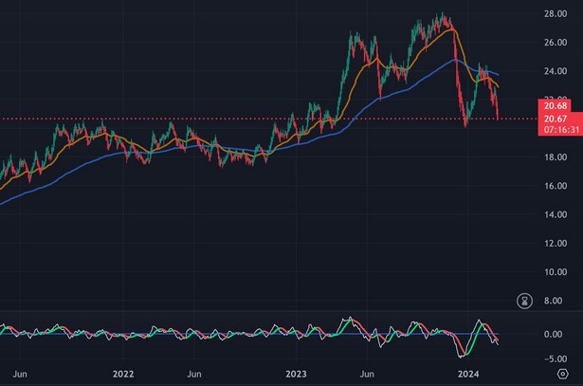Click the 28.00 price axis label
Viewport: 583px width, 386px height.
click(x=556, y=13)
